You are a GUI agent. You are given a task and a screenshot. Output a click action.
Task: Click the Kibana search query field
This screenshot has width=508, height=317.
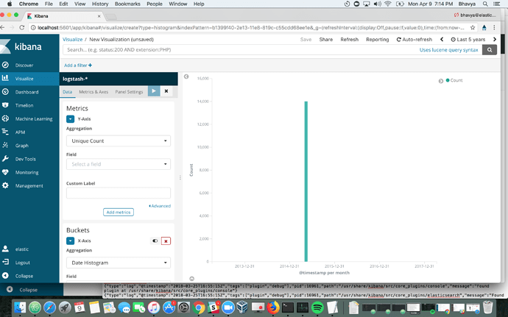click(x=240, y=50)
